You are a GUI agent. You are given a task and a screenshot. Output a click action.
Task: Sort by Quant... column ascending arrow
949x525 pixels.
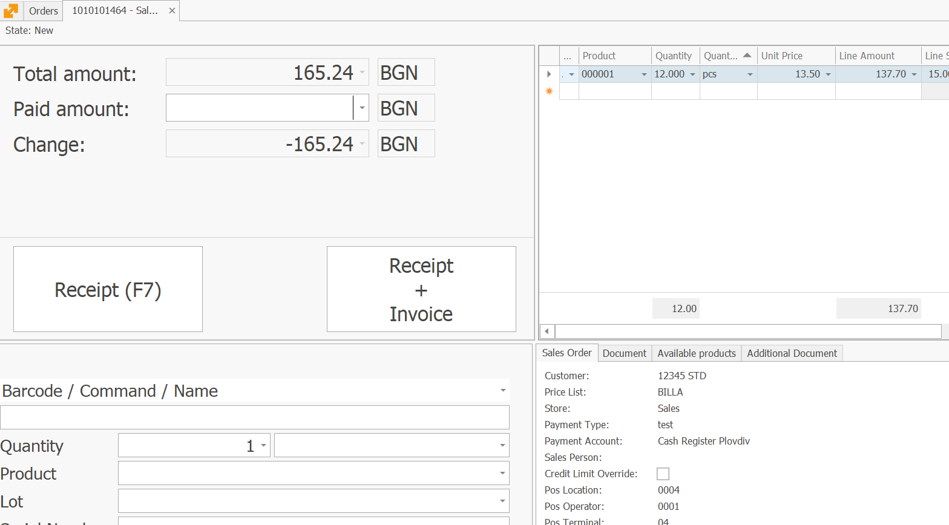point(747,56)
